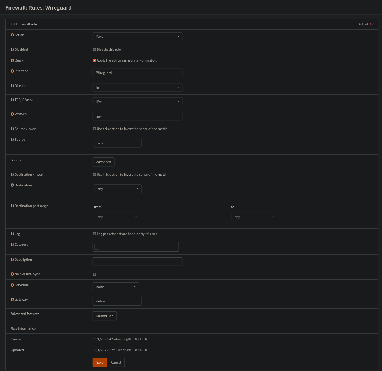Click the Save button
Image resolution: width=382 pixels, height=371 pixels.
99,363
